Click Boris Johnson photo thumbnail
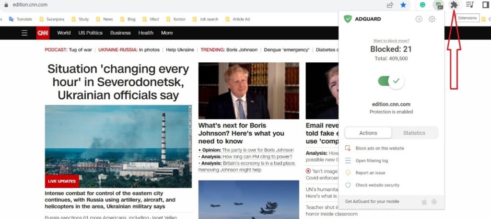This screenshot has width=491, height=219. (249, 91)
